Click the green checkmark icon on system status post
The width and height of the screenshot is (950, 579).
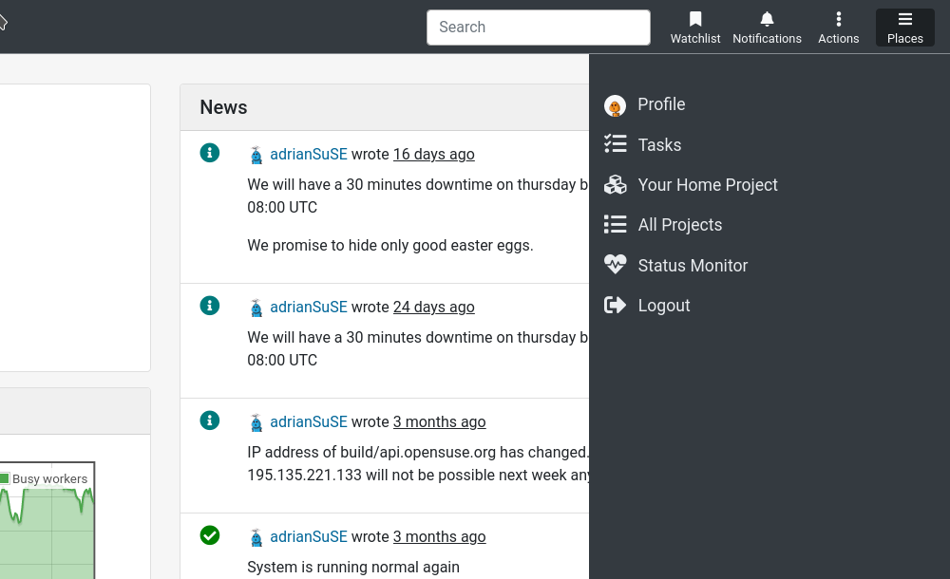(210, 535)
